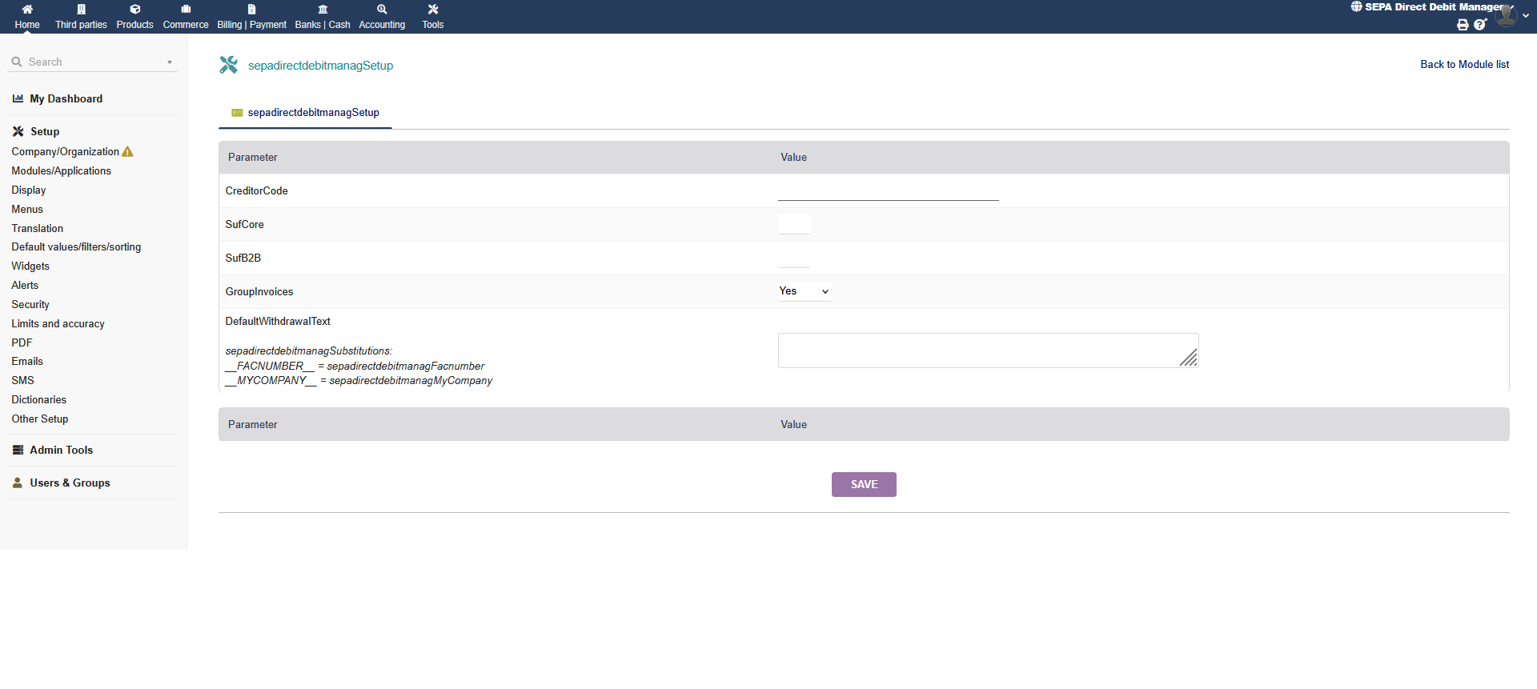The height and width of the screenshot is (689, 1537).
Task: Follow the Back to Module list link
Action: tap(1464, 65)
